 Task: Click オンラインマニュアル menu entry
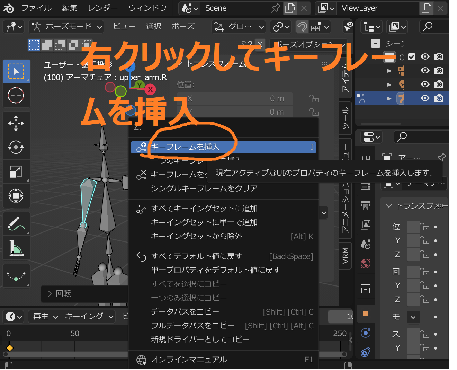click(189, 360)
